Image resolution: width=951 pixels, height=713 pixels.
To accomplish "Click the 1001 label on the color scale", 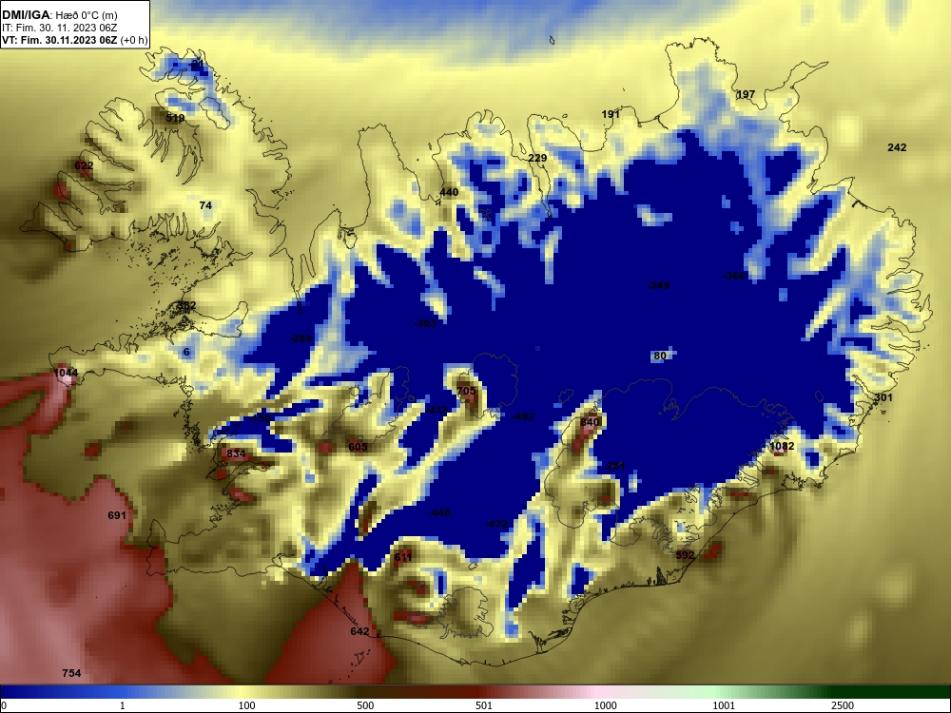I will (724, 705).
